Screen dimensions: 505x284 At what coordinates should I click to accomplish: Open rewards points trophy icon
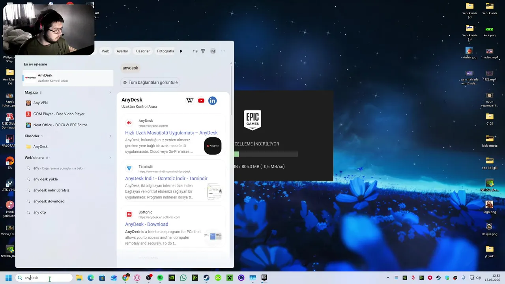coord(203,51)
